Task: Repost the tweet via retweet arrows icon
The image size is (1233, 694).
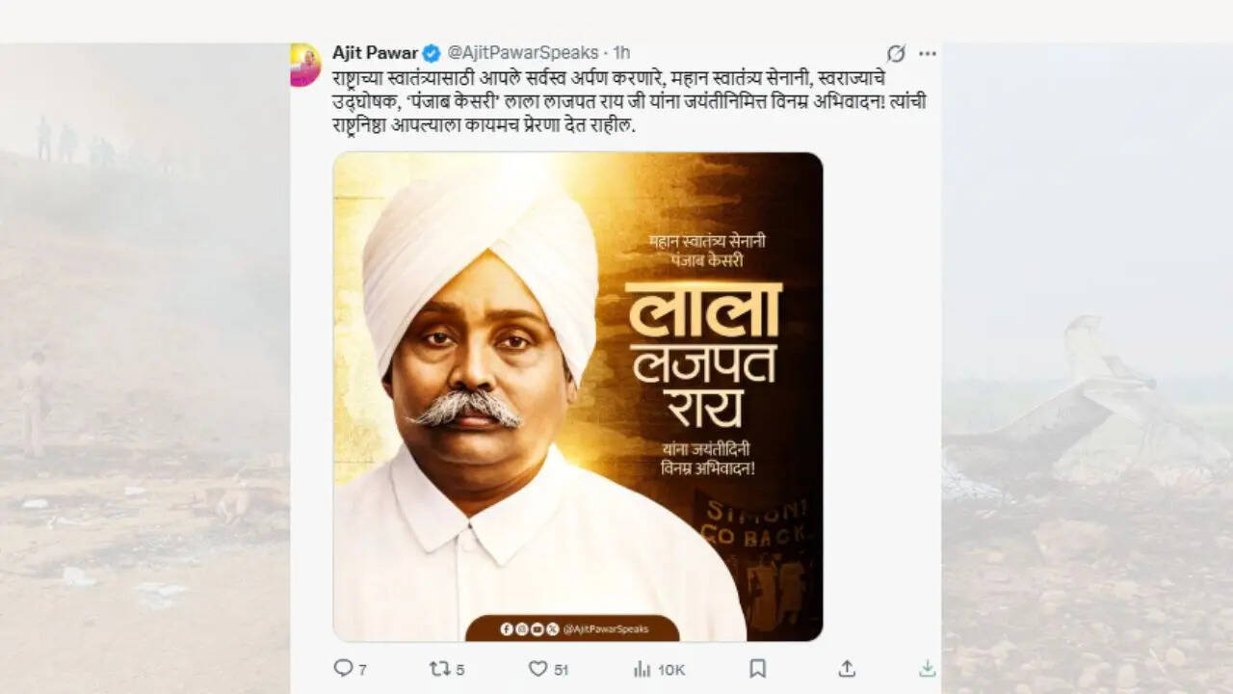Action: (x=439, y=668)
